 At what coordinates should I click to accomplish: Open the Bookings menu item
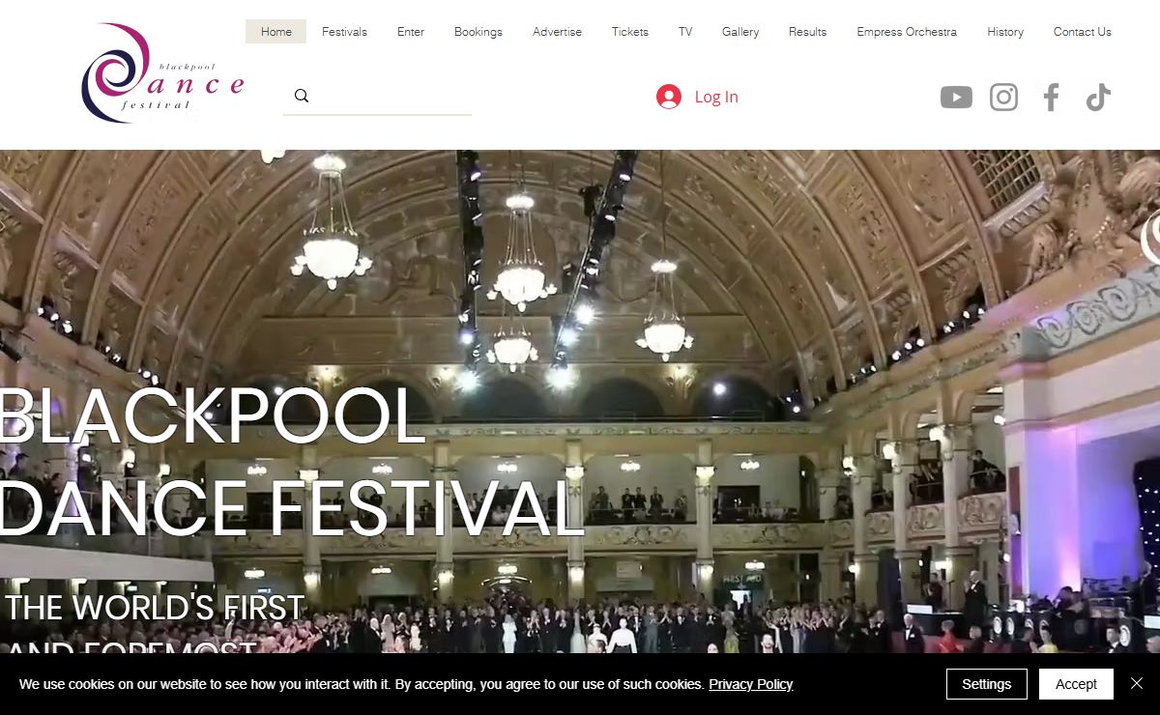(x=478, y=32)
